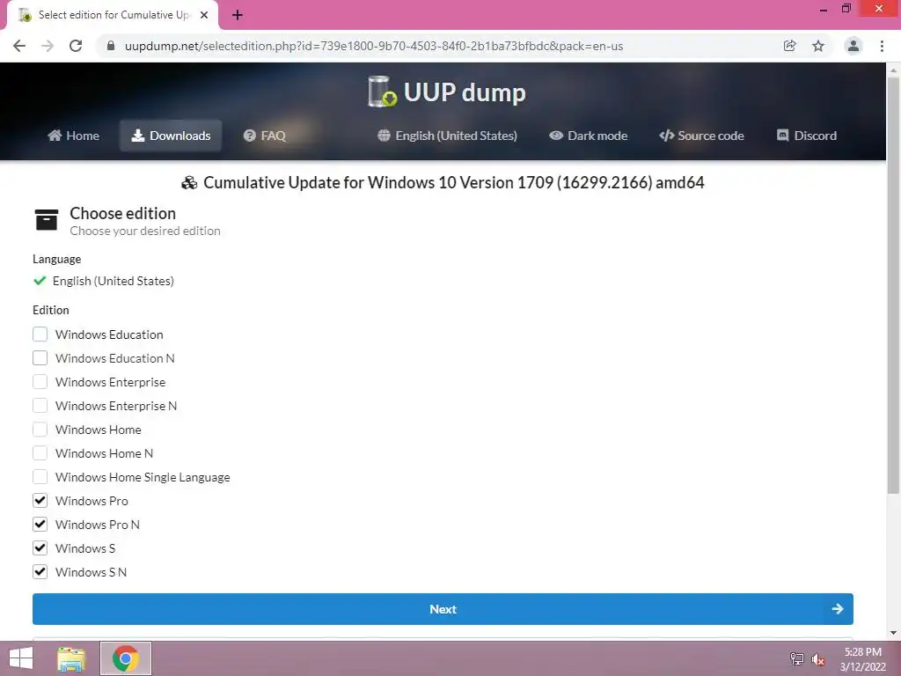Check the Windows Home Single Language checkbox
The image size is (901, 676).
40,476
